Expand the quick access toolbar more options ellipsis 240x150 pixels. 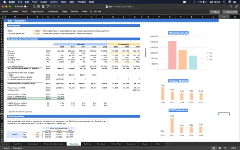point(59,6)
